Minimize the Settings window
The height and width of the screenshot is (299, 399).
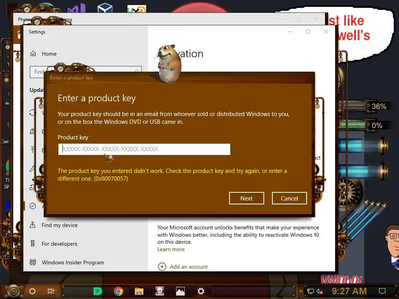(290, 32)
